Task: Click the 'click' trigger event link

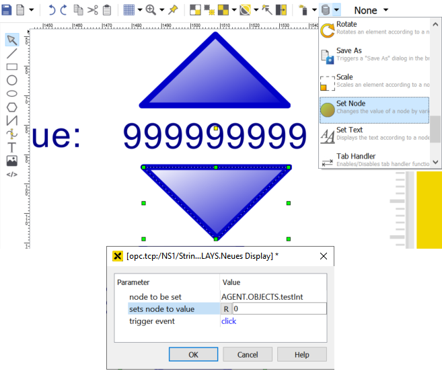Action: [x=229, y=321]
